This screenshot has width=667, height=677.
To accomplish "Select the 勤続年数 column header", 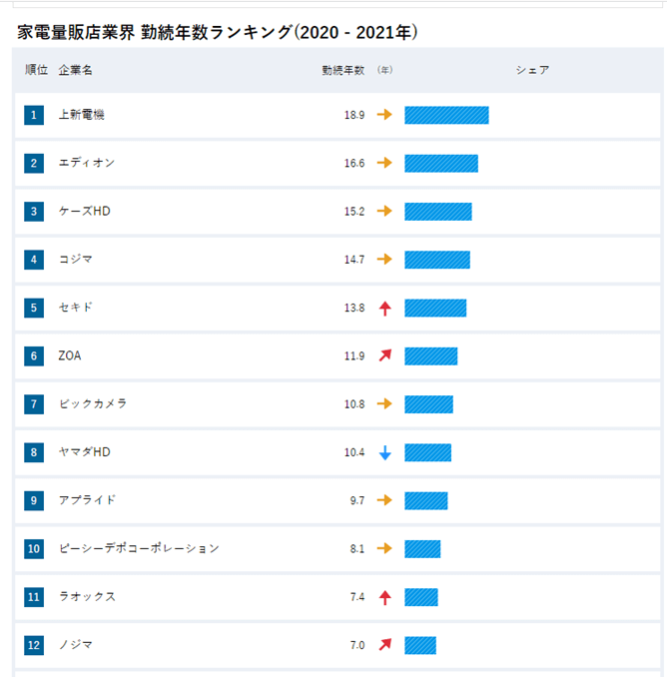I will click(342, 70).
